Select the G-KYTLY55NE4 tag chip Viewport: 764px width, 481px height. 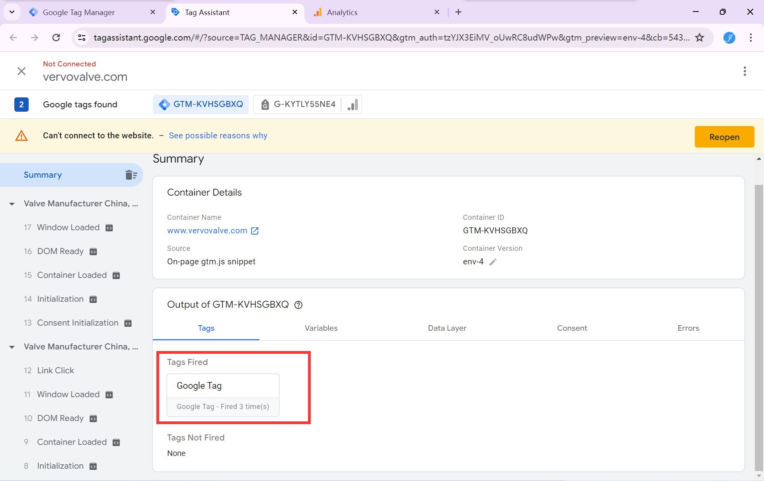298,104
